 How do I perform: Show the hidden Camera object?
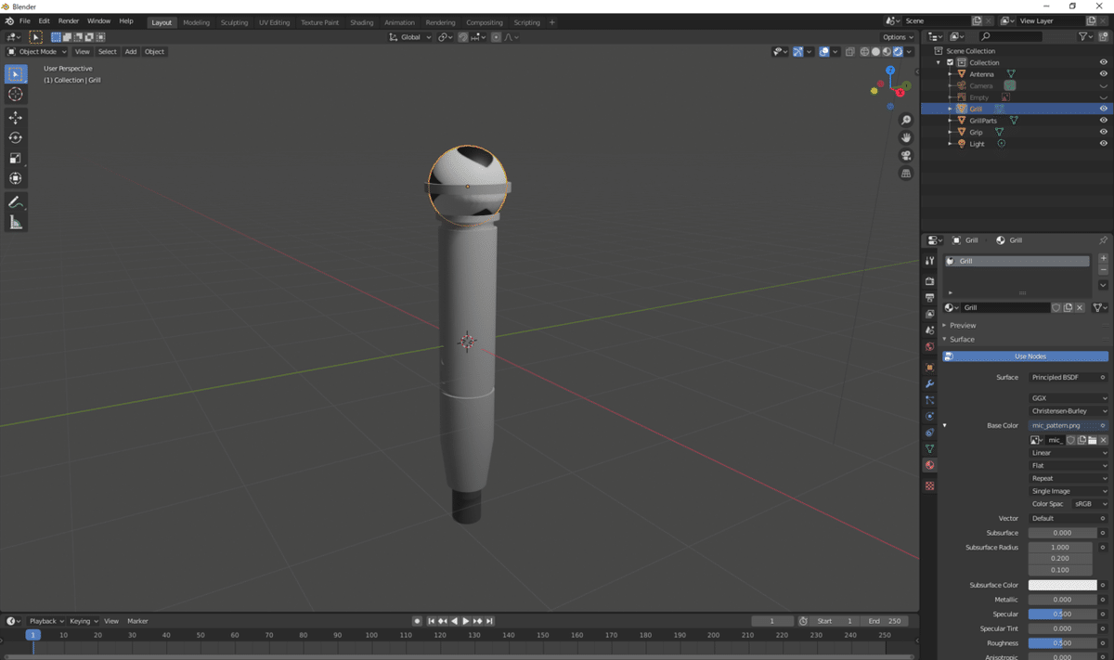[x=1104, y=85]
